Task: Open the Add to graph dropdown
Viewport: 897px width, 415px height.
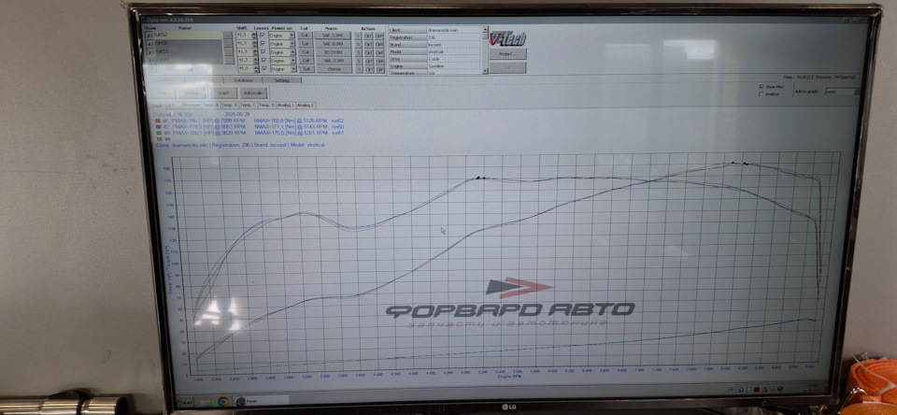Action: (842, 92)
